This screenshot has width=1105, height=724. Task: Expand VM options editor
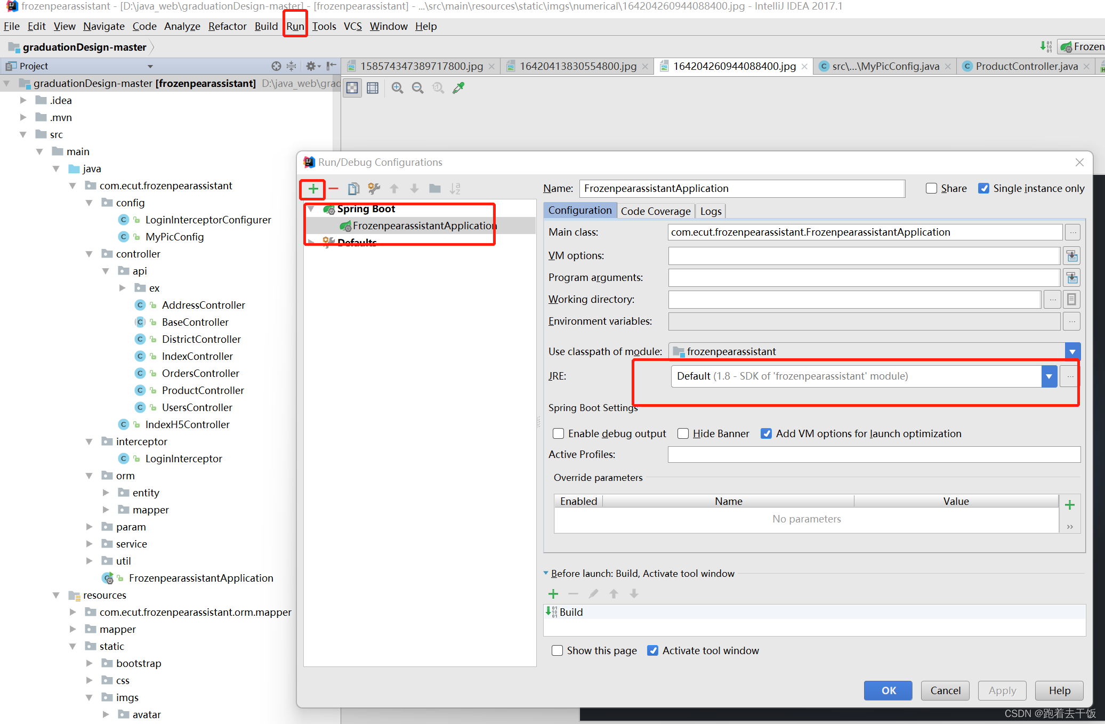click(x=1072, y=256)
